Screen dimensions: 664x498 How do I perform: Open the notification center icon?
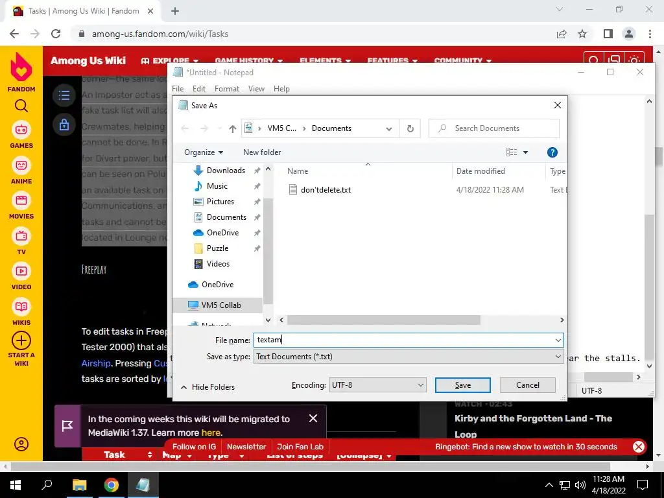pos(643,485)
